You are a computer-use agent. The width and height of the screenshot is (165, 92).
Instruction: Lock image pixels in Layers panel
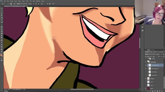pos(150,57)
